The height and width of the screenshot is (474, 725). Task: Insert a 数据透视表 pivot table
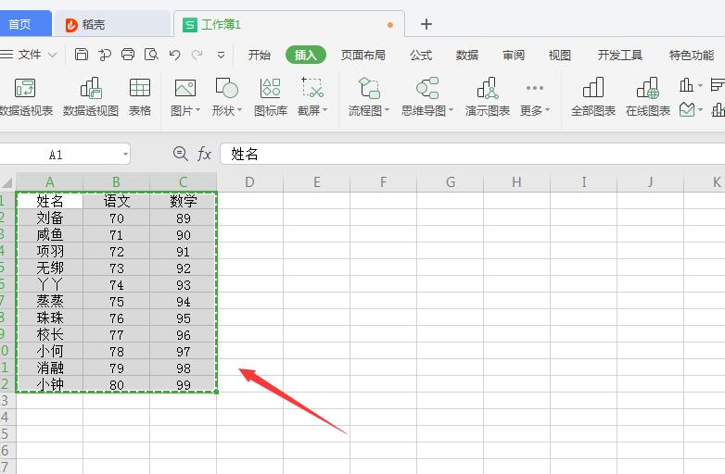point(26,97)
